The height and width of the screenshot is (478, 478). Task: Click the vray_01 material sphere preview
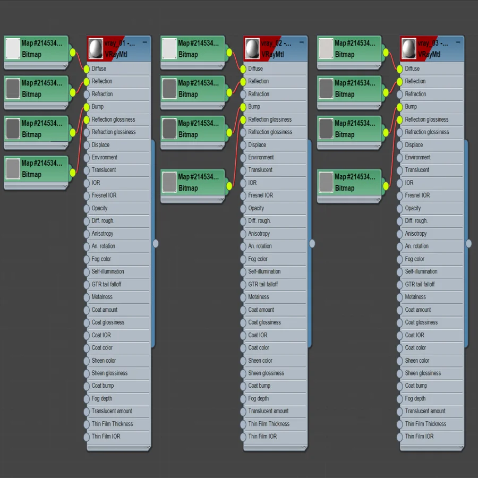click(x=96, y=48)
